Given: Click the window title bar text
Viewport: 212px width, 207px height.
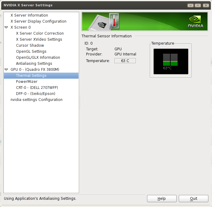Looking at the screenshot, I should [x=28, y=5].
